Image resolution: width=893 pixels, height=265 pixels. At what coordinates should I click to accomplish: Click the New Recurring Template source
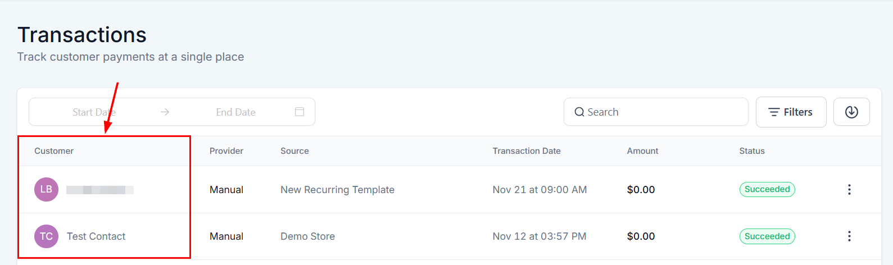coord(337,190)
